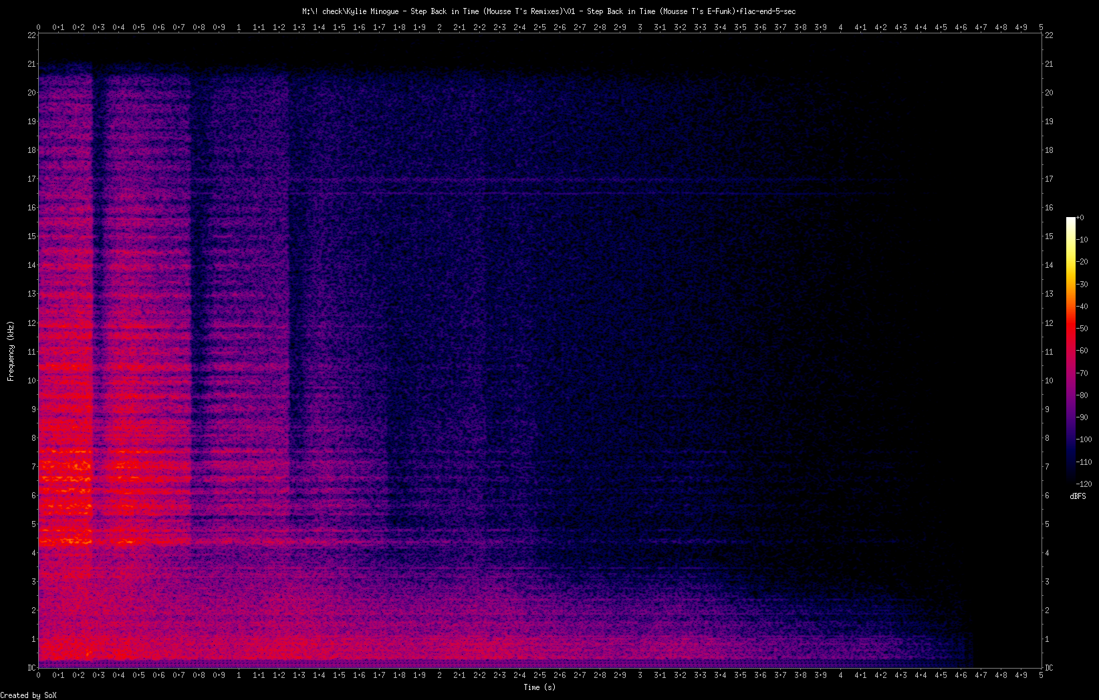
Task: Click the "4" label on the right frequency axis
Action: [1047, 553]
